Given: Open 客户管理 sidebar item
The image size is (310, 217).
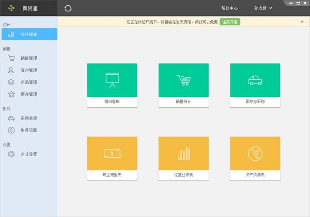Looking at the screenshot, I should tap(29, 70).
